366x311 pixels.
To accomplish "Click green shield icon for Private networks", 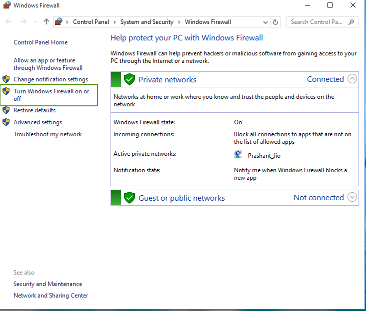I will click(x=129, y=79).
